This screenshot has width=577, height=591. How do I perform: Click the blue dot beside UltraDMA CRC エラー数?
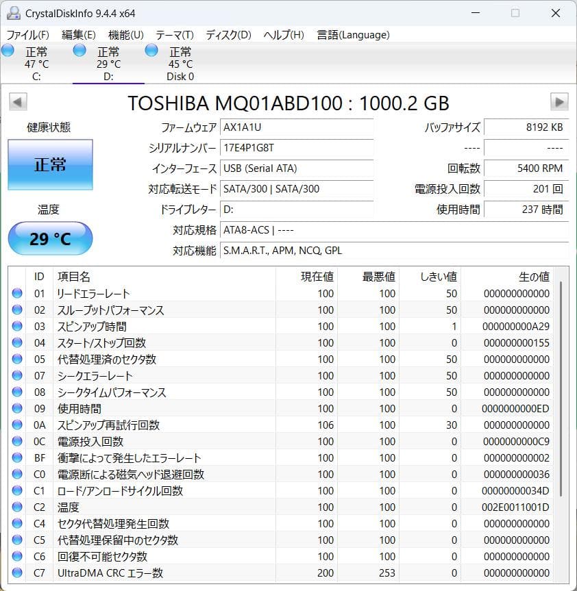tap(17, 573)
